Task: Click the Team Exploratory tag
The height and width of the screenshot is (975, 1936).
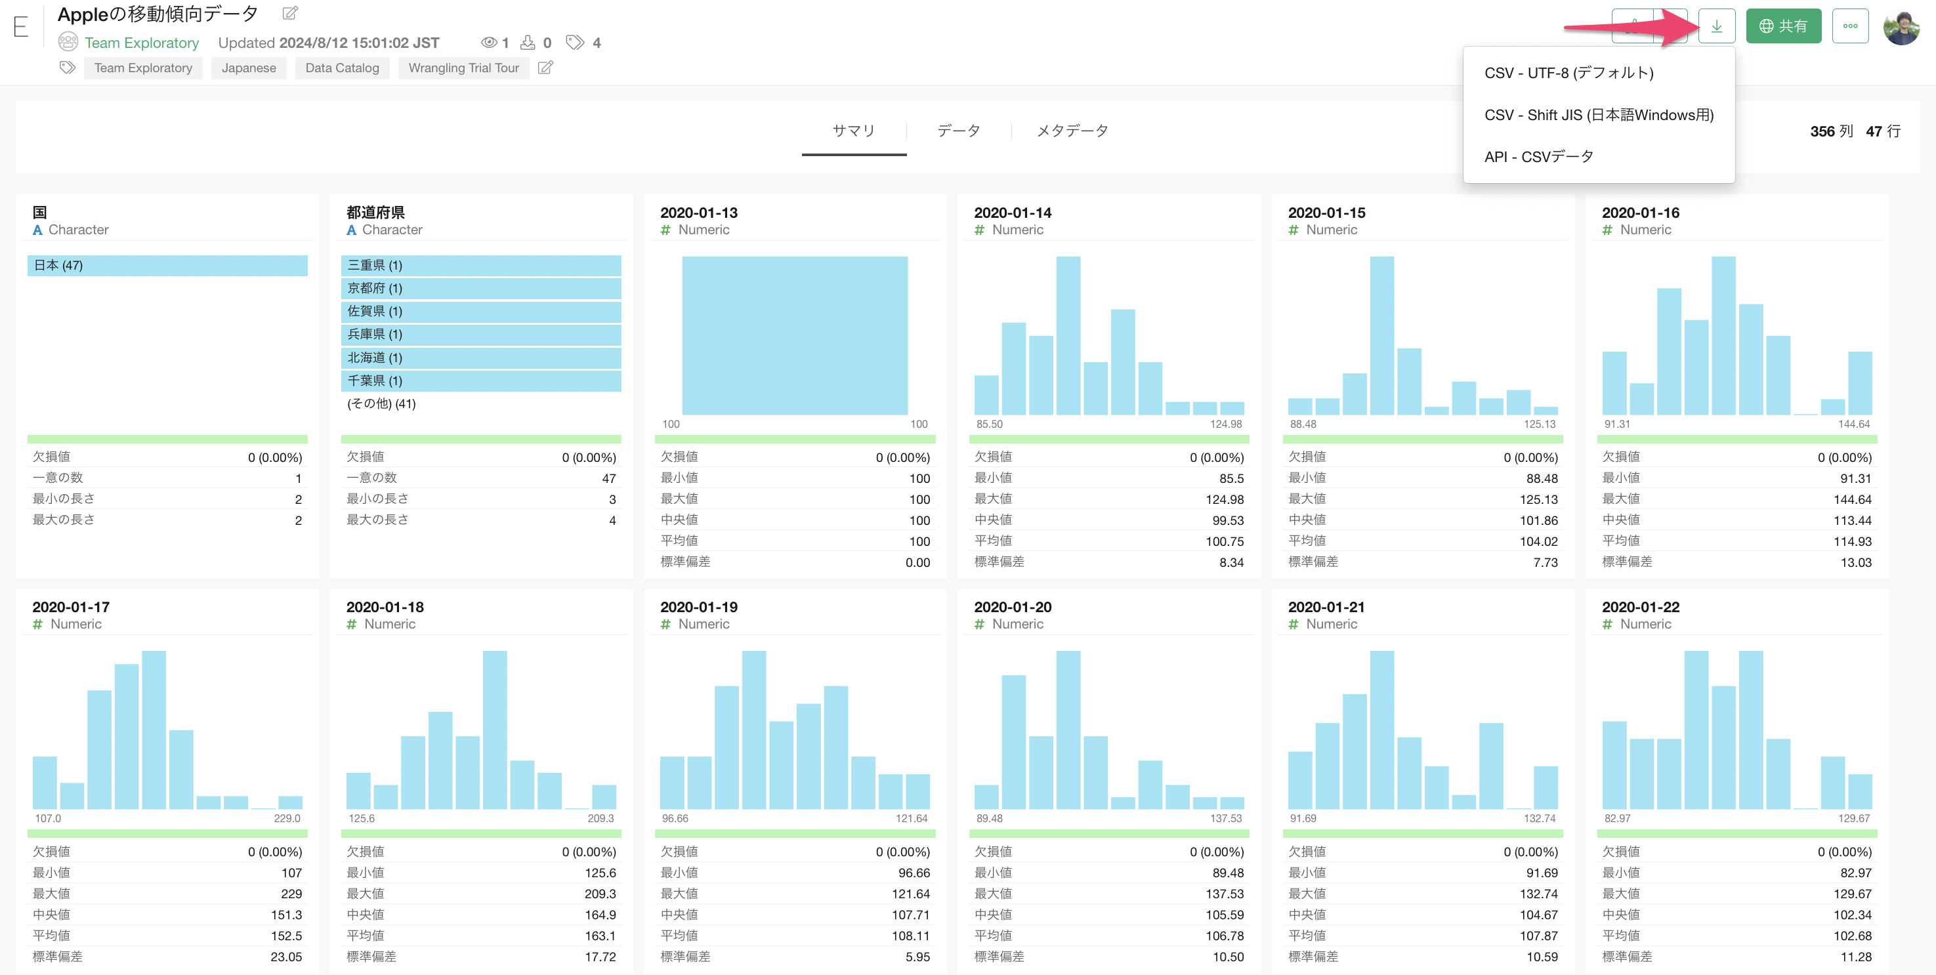Action: click(143, 68)
